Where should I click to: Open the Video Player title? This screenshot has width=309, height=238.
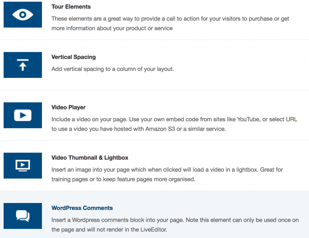click(68, 107)
